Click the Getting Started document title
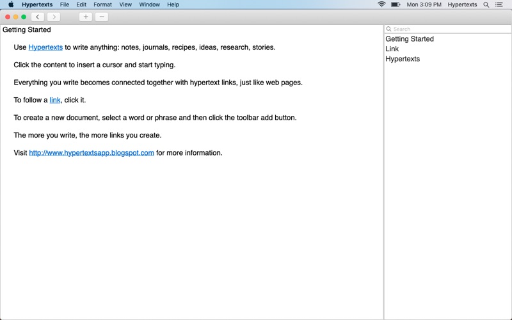Image resolution: width=512 pixels, height=320 pixels. pos(27,29)
